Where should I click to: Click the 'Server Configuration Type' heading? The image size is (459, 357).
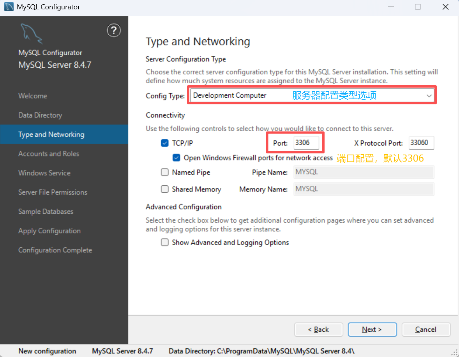click(x=186, y=59)
